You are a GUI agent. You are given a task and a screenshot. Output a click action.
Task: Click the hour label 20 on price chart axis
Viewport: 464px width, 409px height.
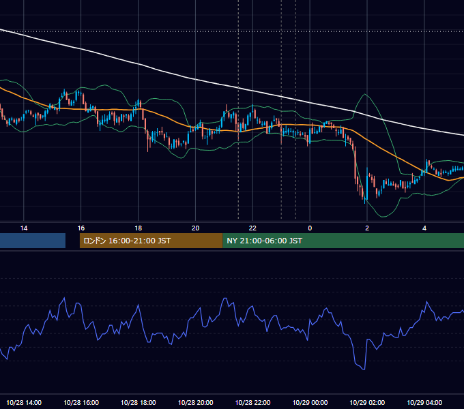click(x=195, y=228)
